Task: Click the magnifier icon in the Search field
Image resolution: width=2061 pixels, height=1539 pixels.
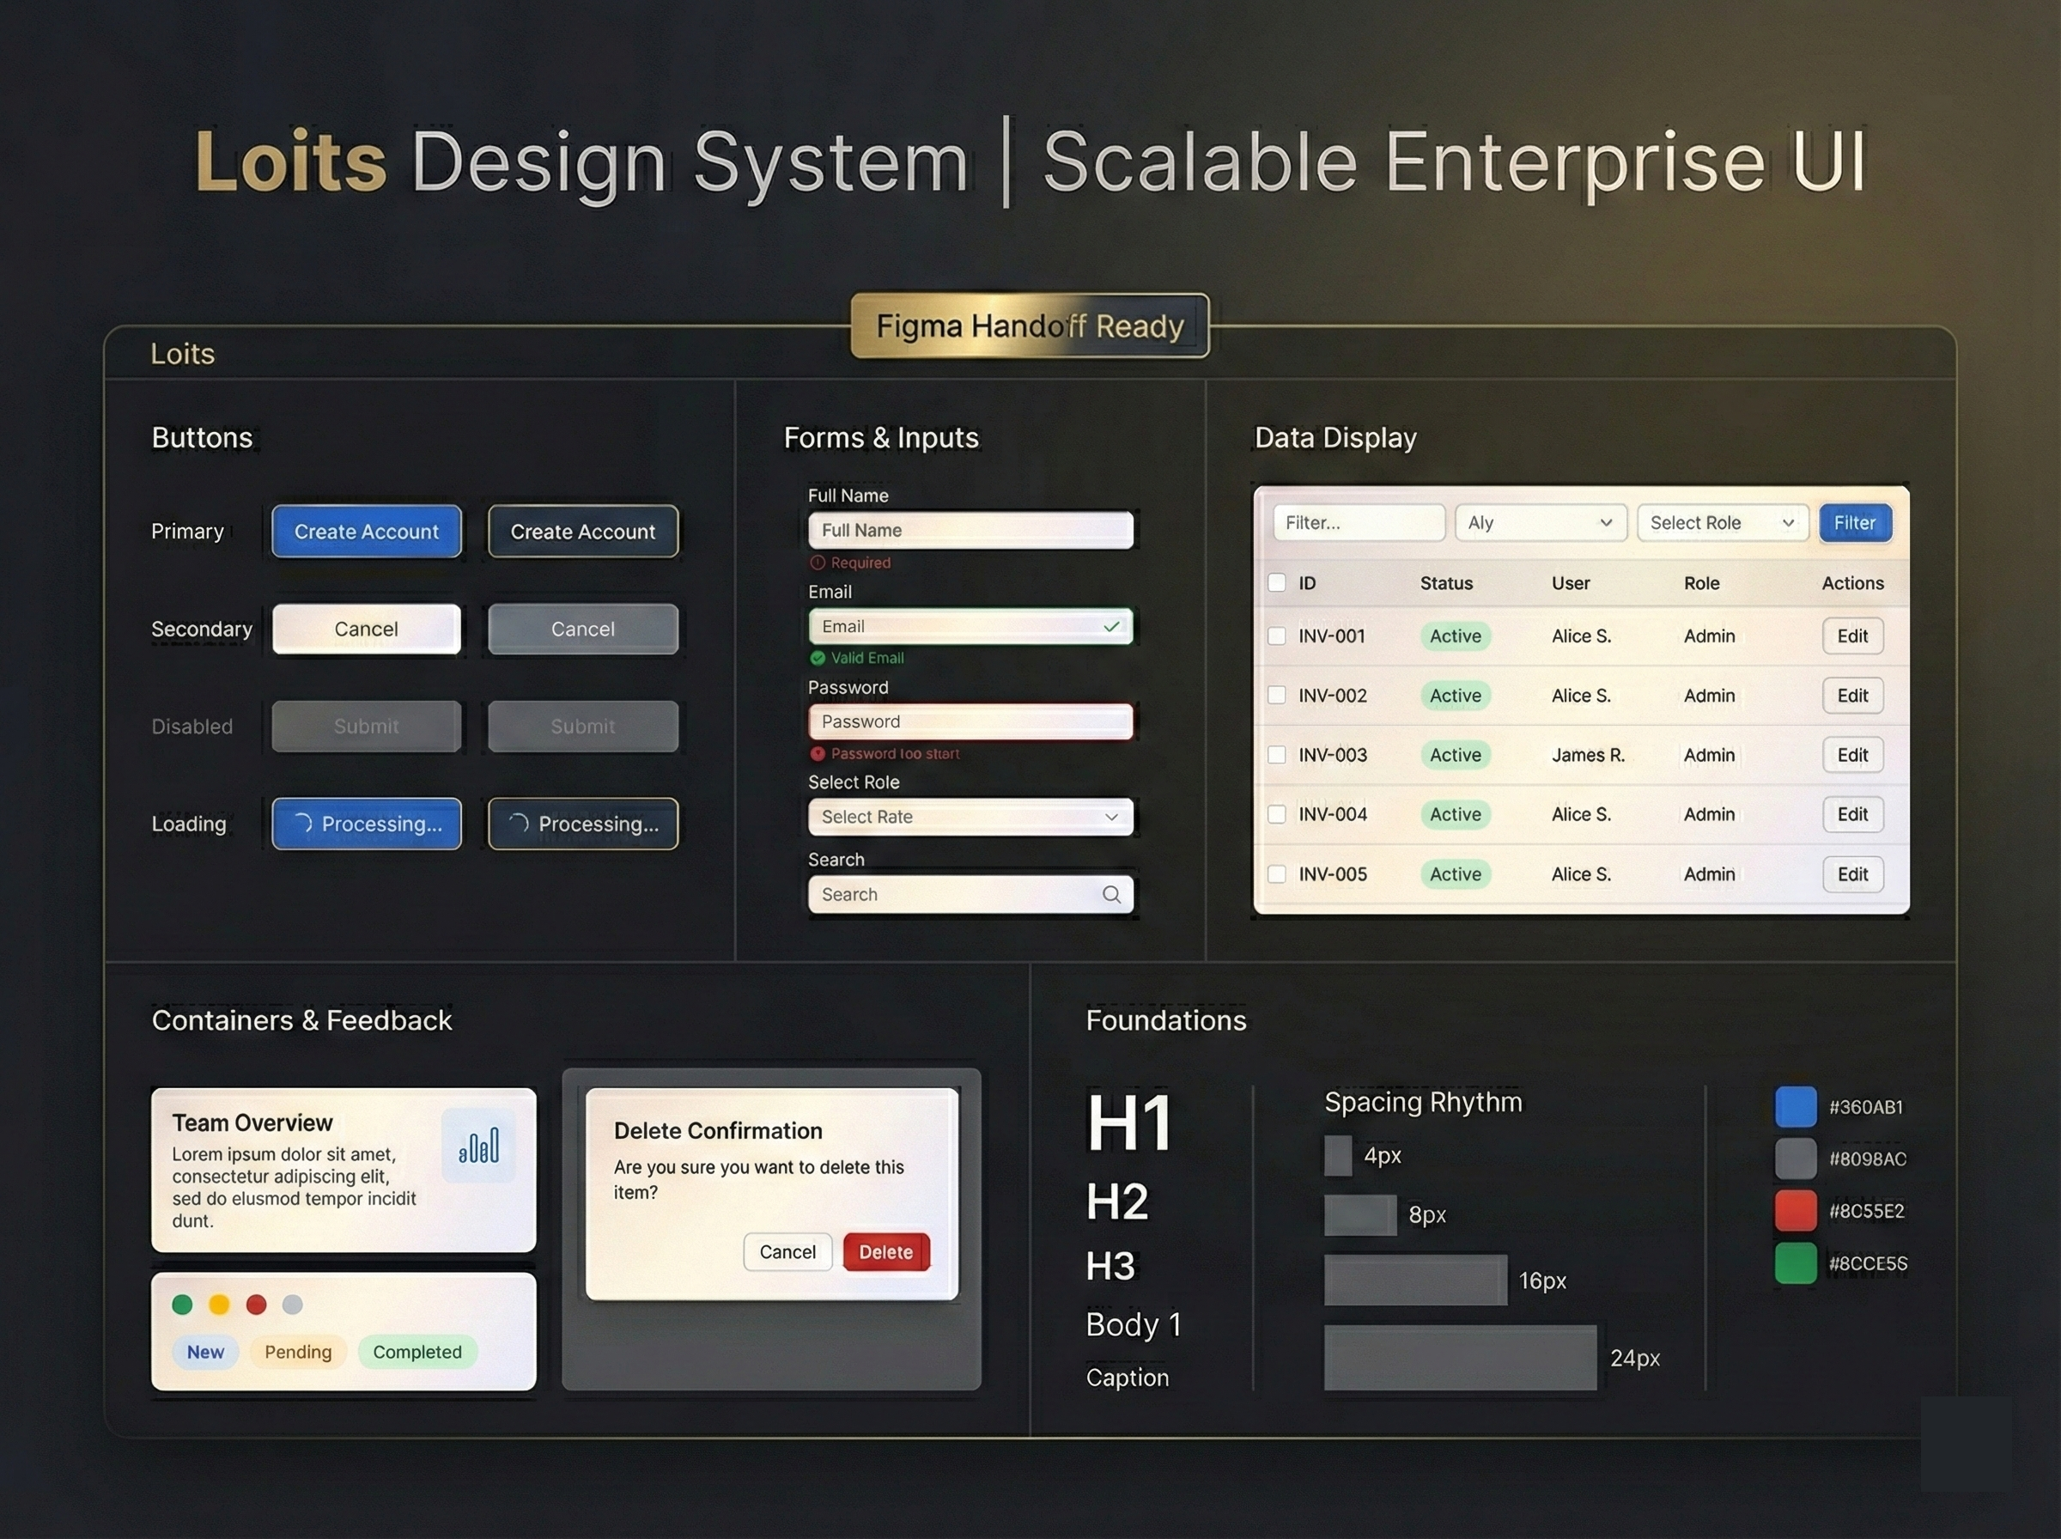Action: pos(1112,894)
